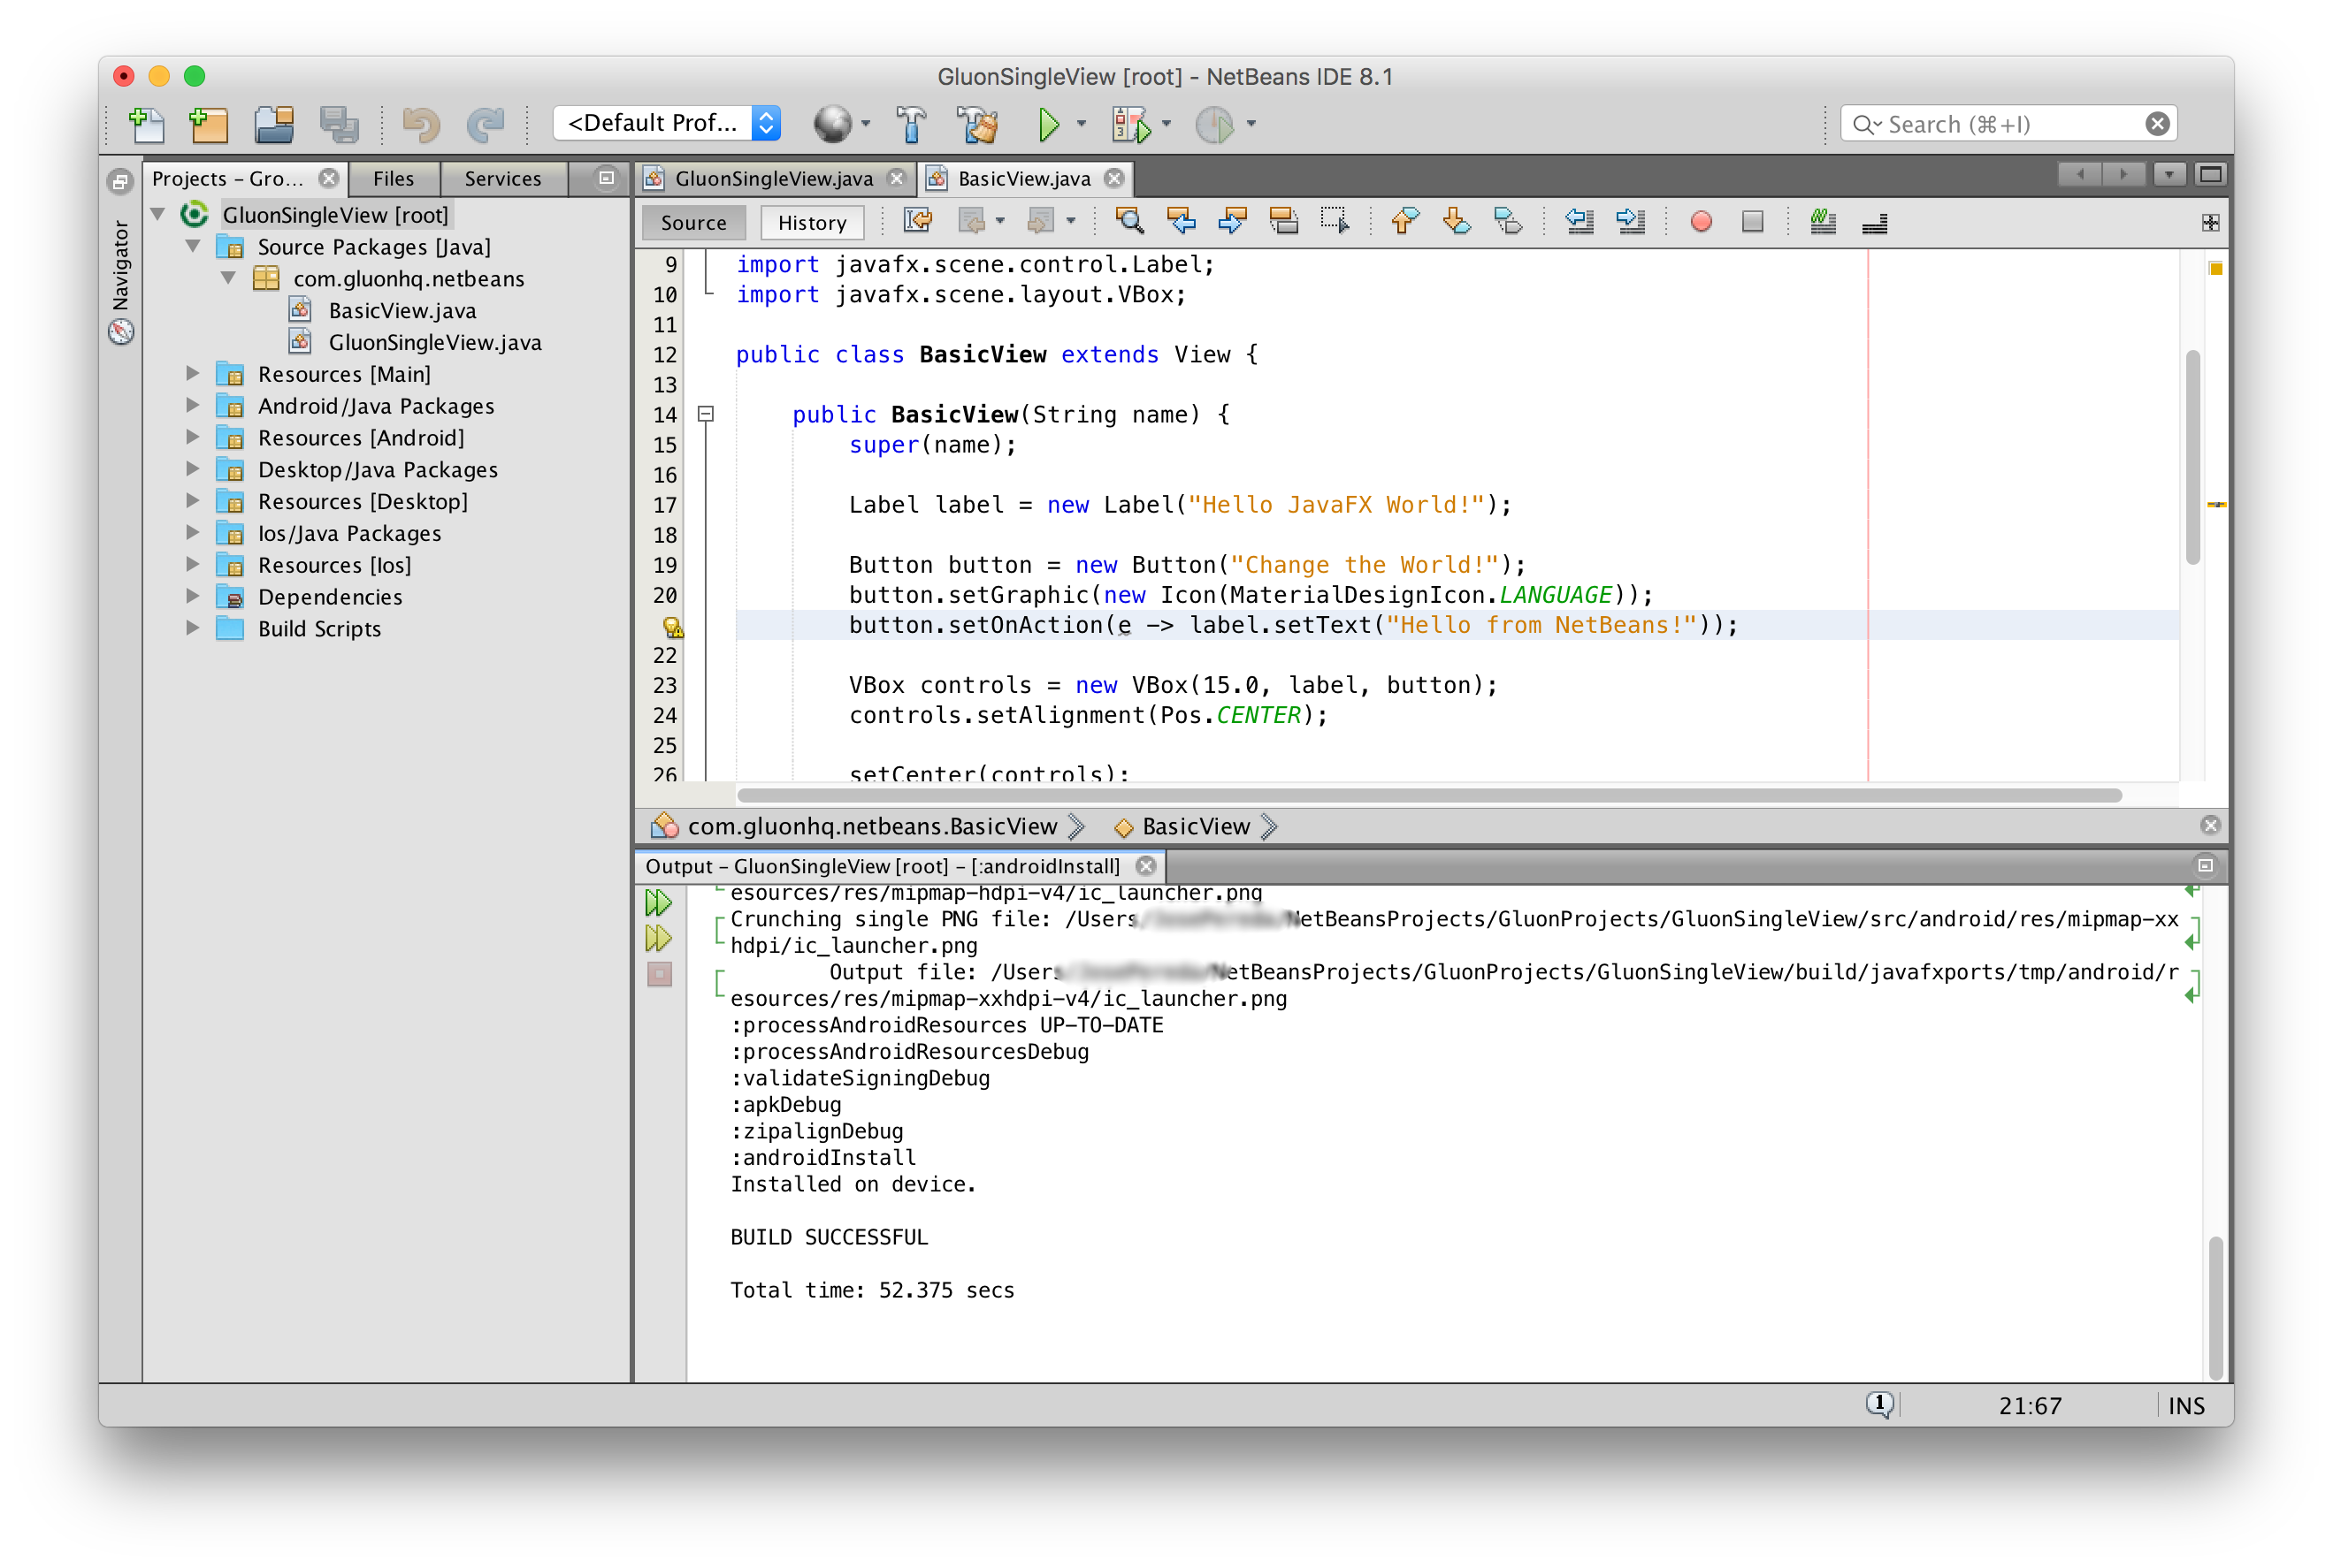This screenshot has width=2333, height=1568.
Task: Click Re-run with different parameters icon
Action: tap(658, 938)
